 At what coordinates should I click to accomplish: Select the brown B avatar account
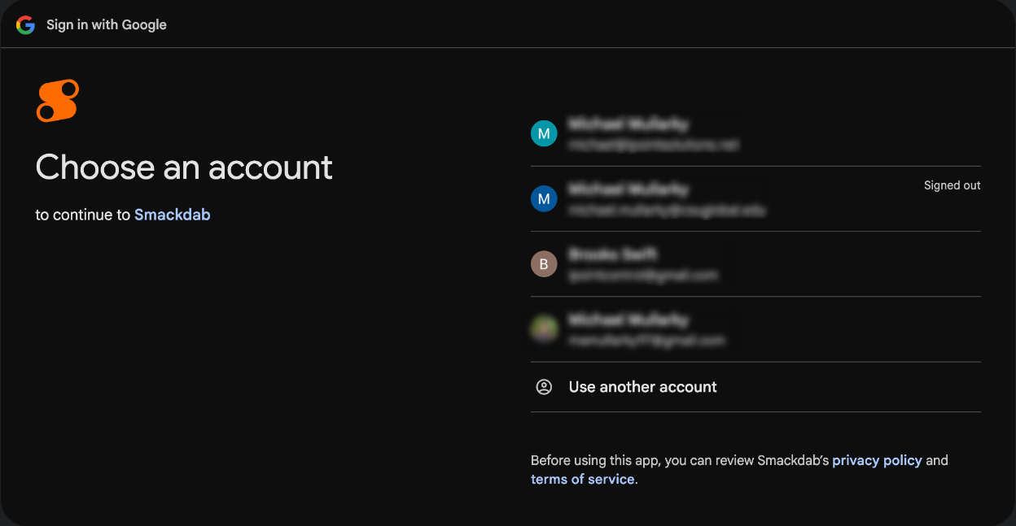[544, 264]
